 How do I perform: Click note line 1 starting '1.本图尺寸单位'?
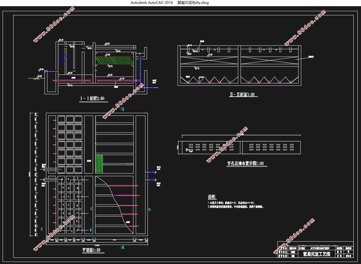[231, 203]
